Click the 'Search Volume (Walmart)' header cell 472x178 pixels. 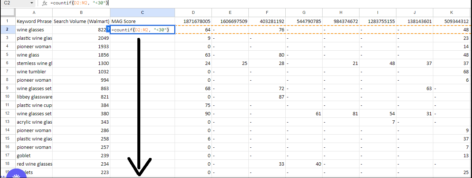[x=81, y=21]
